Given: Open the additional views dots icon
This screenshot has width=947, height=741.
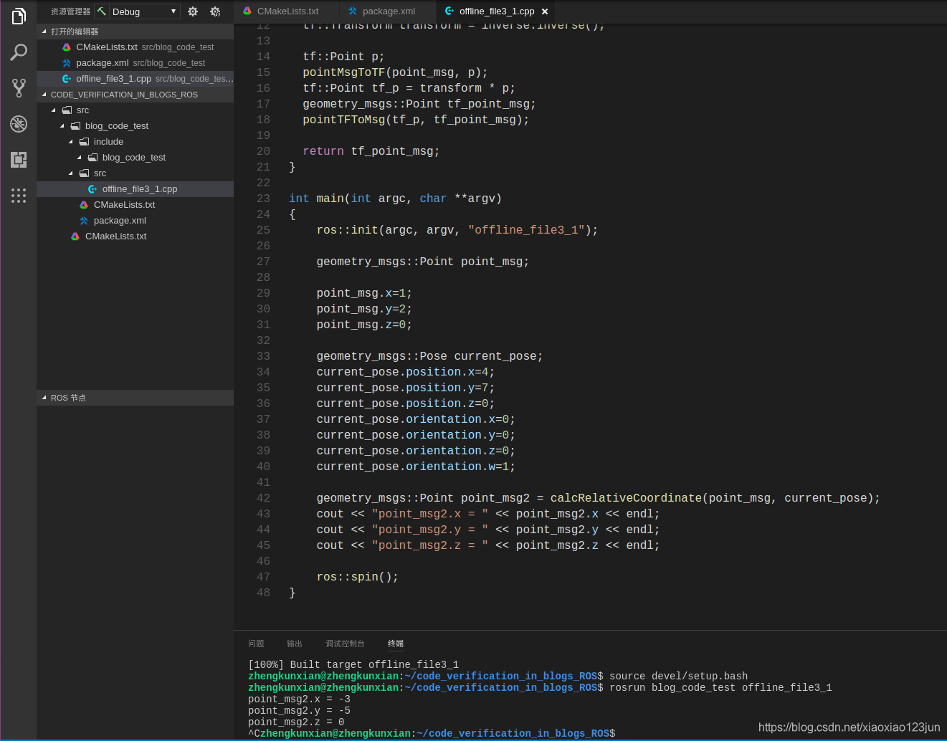Looking at the screenshot, I should (x=19, y=195).
